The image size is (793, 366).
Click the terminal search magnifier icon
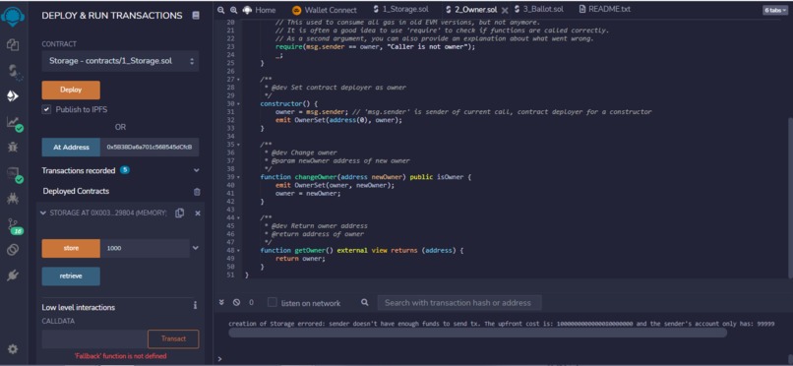(x=365, y=302)
